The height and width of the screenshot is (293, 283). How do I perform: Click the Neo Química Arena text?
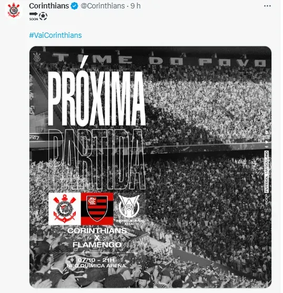coord(96,266)
